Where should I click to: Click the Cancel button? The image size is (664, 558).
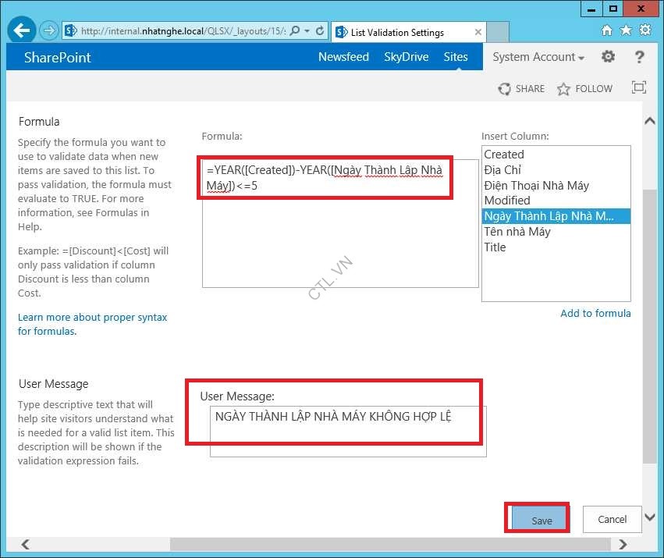612,519
